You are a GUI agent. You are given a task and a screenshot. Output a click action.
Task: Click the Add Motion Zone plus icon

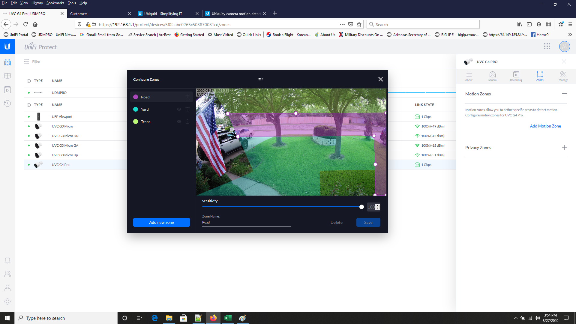545,126
